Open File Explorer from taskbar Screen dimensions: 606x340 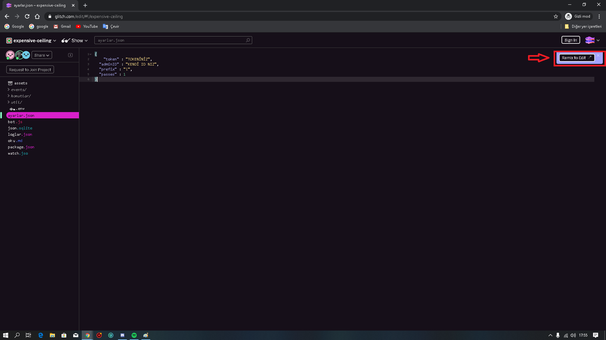[52, 335]
